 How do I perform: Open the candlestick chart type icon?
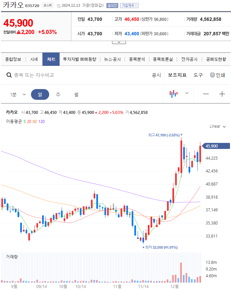pyautogui.click(x=173, y=94)
